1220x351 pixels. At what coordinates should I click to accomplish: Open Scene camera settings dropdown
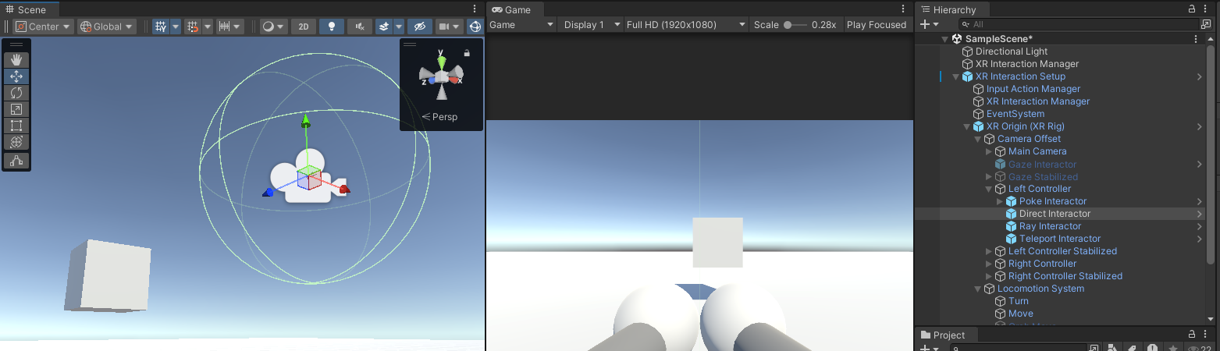tap(449, 26)
